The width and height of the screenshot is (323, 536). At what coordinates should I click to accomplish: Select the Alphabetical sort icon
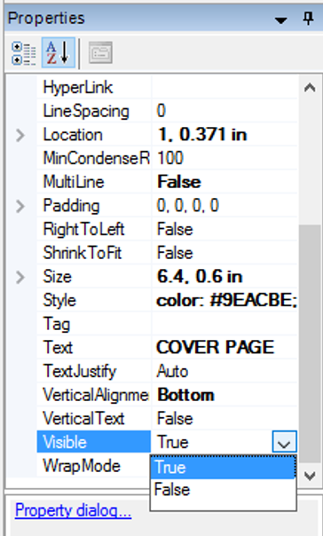(x=58, y=53)
